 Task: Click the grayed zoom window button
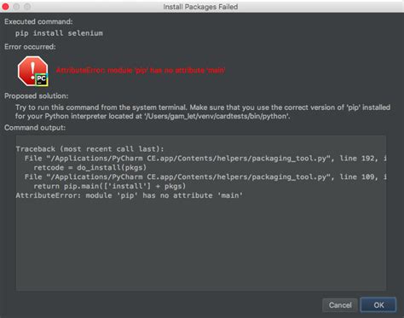27,7
